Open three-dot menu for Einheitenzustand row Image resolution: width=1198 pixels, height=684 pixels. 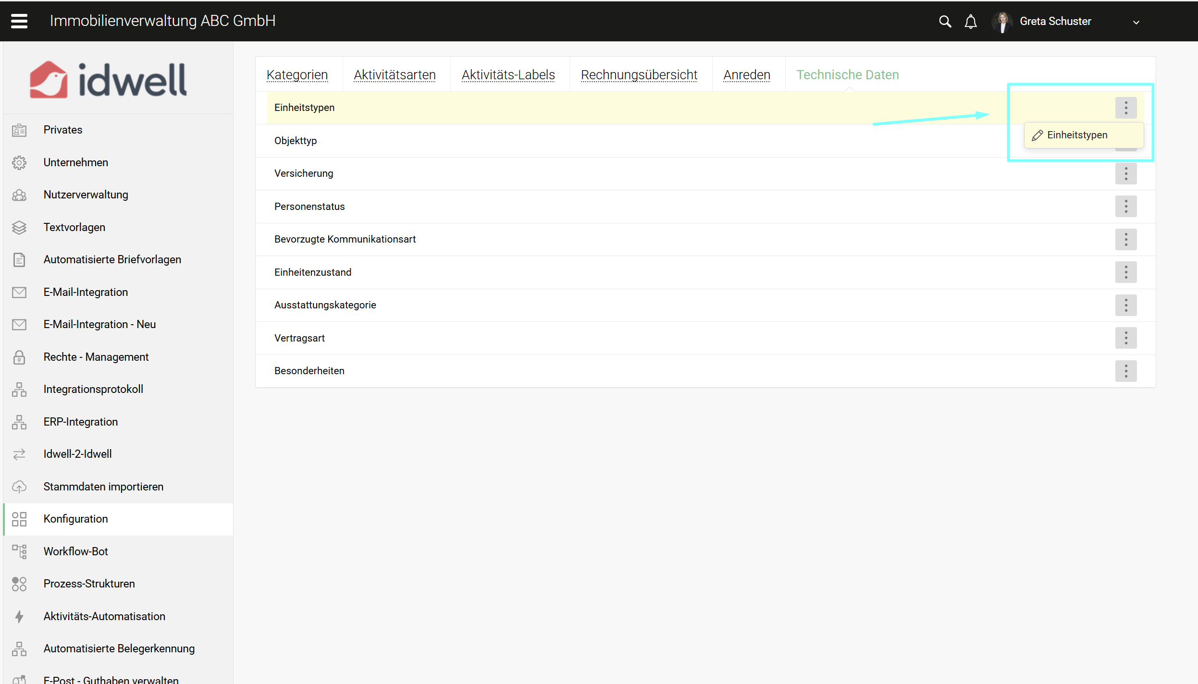coord(1125,272)
